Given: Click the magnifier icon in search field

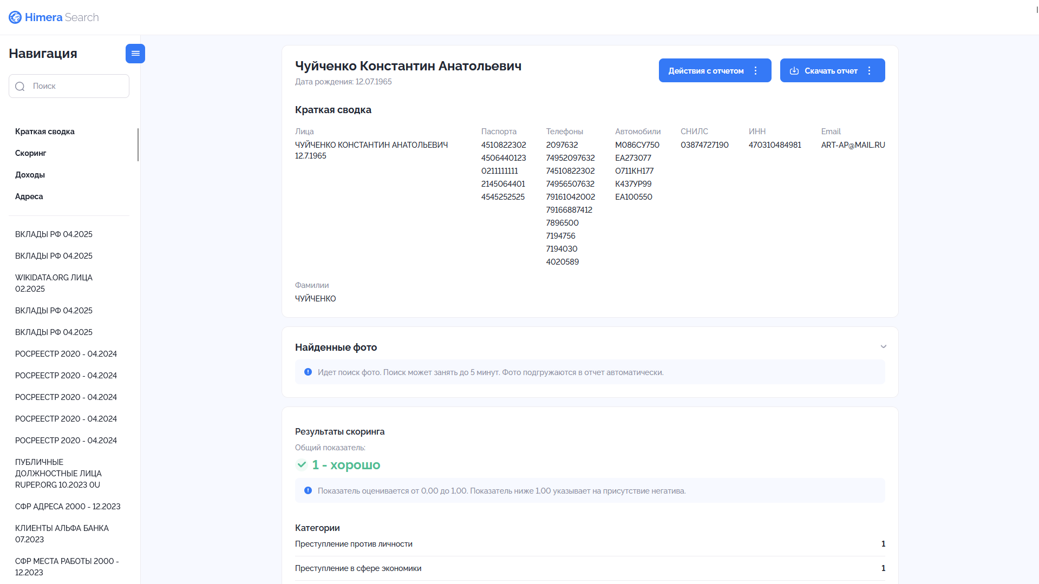Looking at the screenshot, I should (x=20, y=87).
